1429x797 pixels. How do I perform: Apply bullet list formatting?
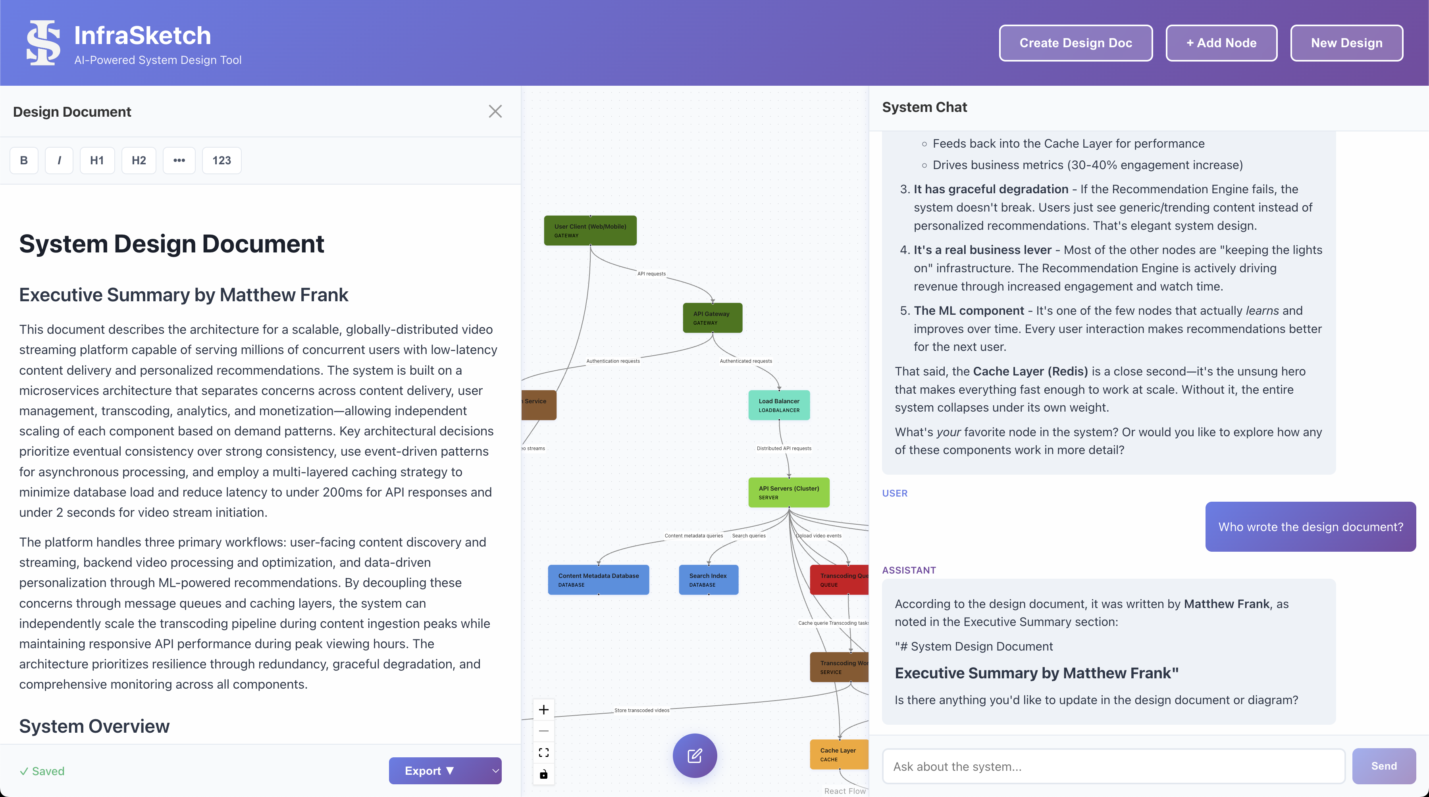click(179, 160)
